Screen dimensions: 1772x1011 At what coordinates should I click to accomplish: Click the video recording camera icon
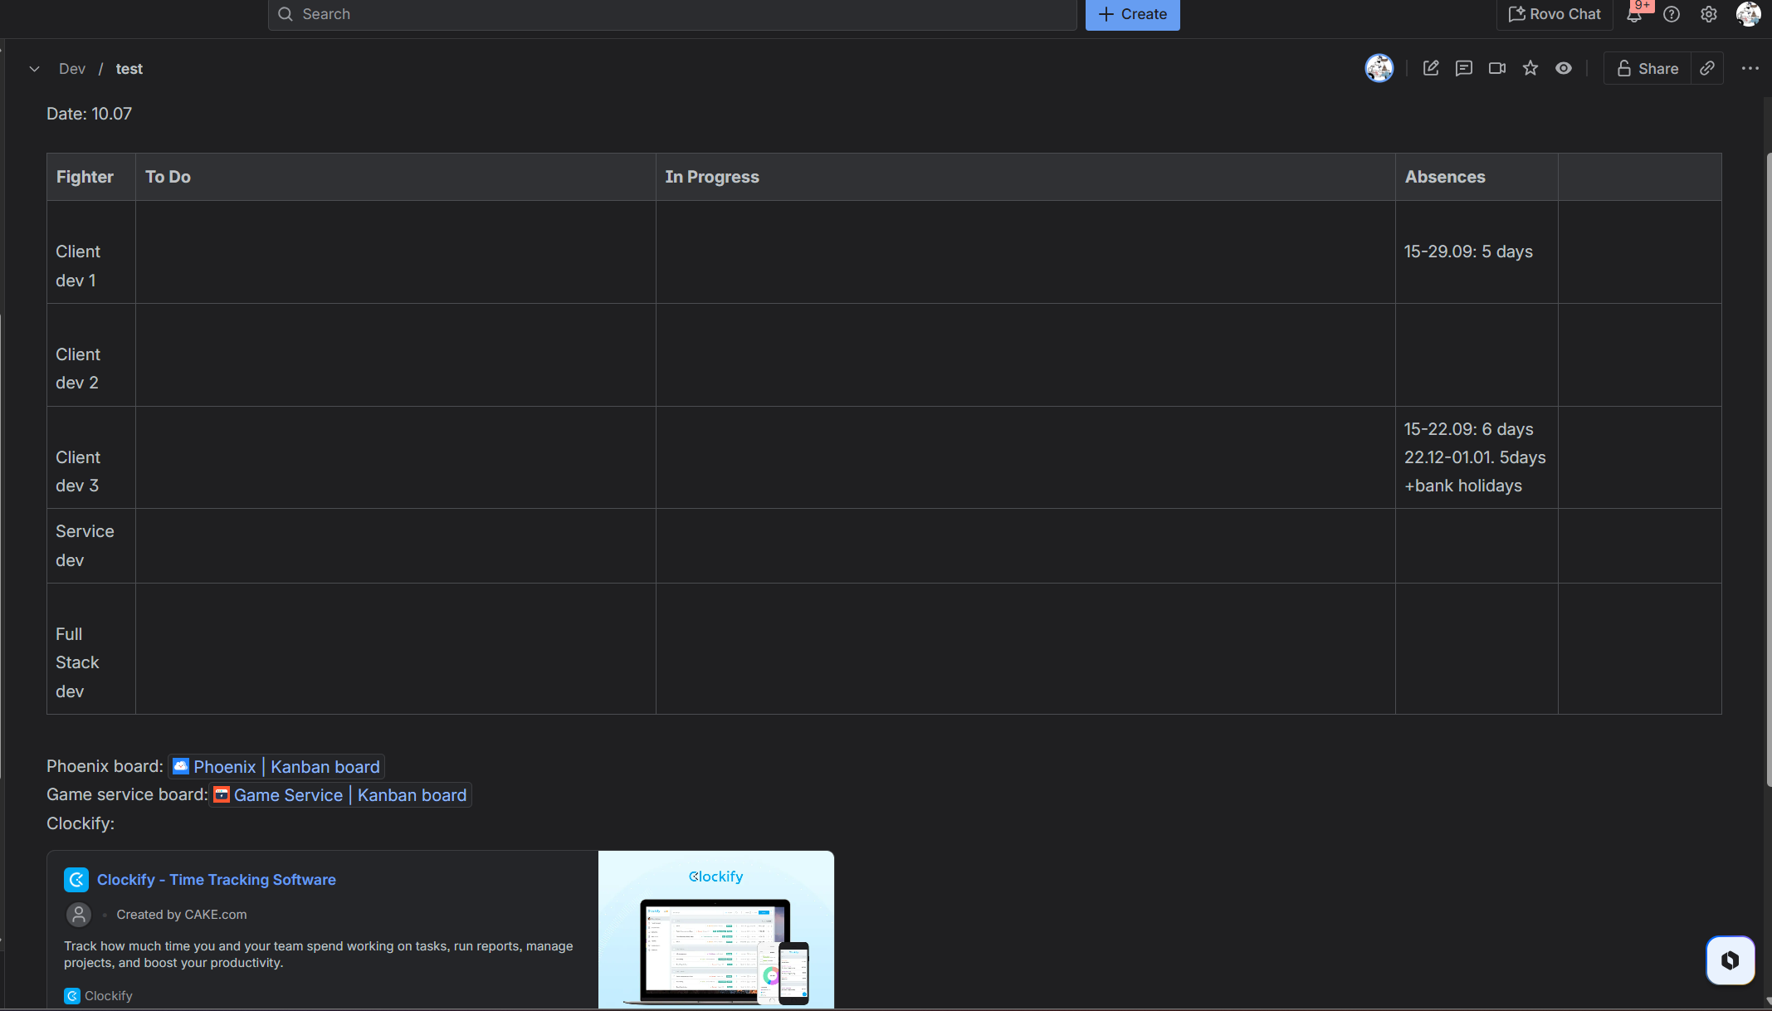[1497, 68]
